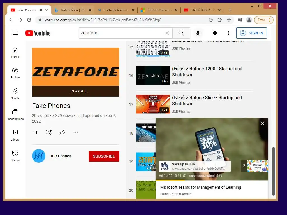Click the ZETAFONE playlist cover thumbnail
The image size is (287, 215).
[76, 67]
